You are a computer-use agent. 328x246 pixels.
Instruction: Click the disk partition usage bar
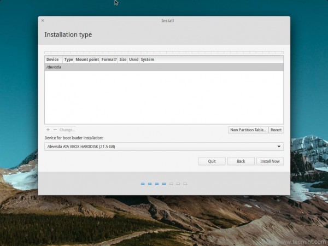tap(164, 52)
